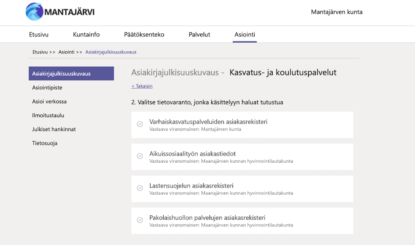
Task: Go to Päätöksenteko in the main menu
Action: tap(144, 35)
